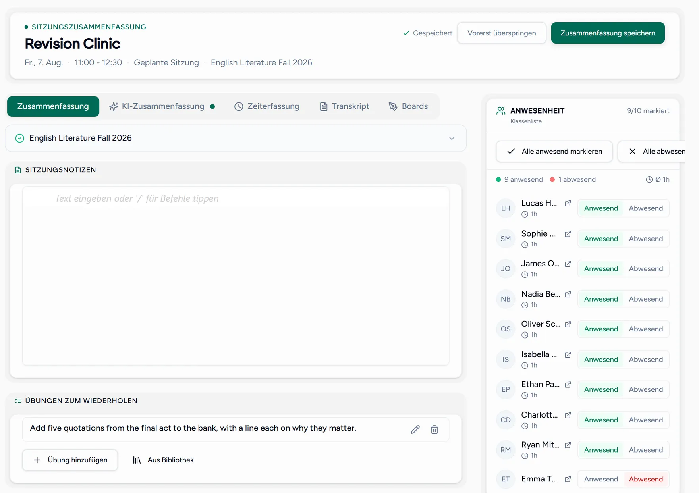Screen dimensions: 699x493
Task: Set Oliver Sc. to Anwesend
Action: pos(601,329)
